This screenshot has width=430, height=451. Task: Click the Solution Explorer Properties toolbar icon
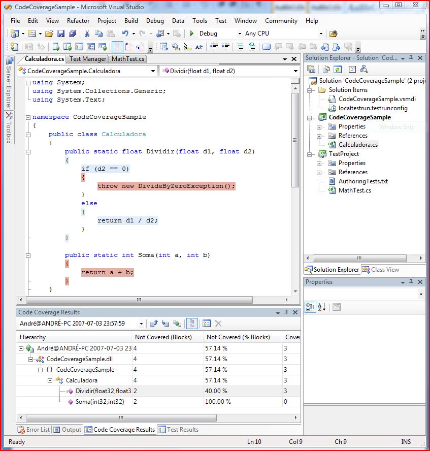(x=311, y=69)
